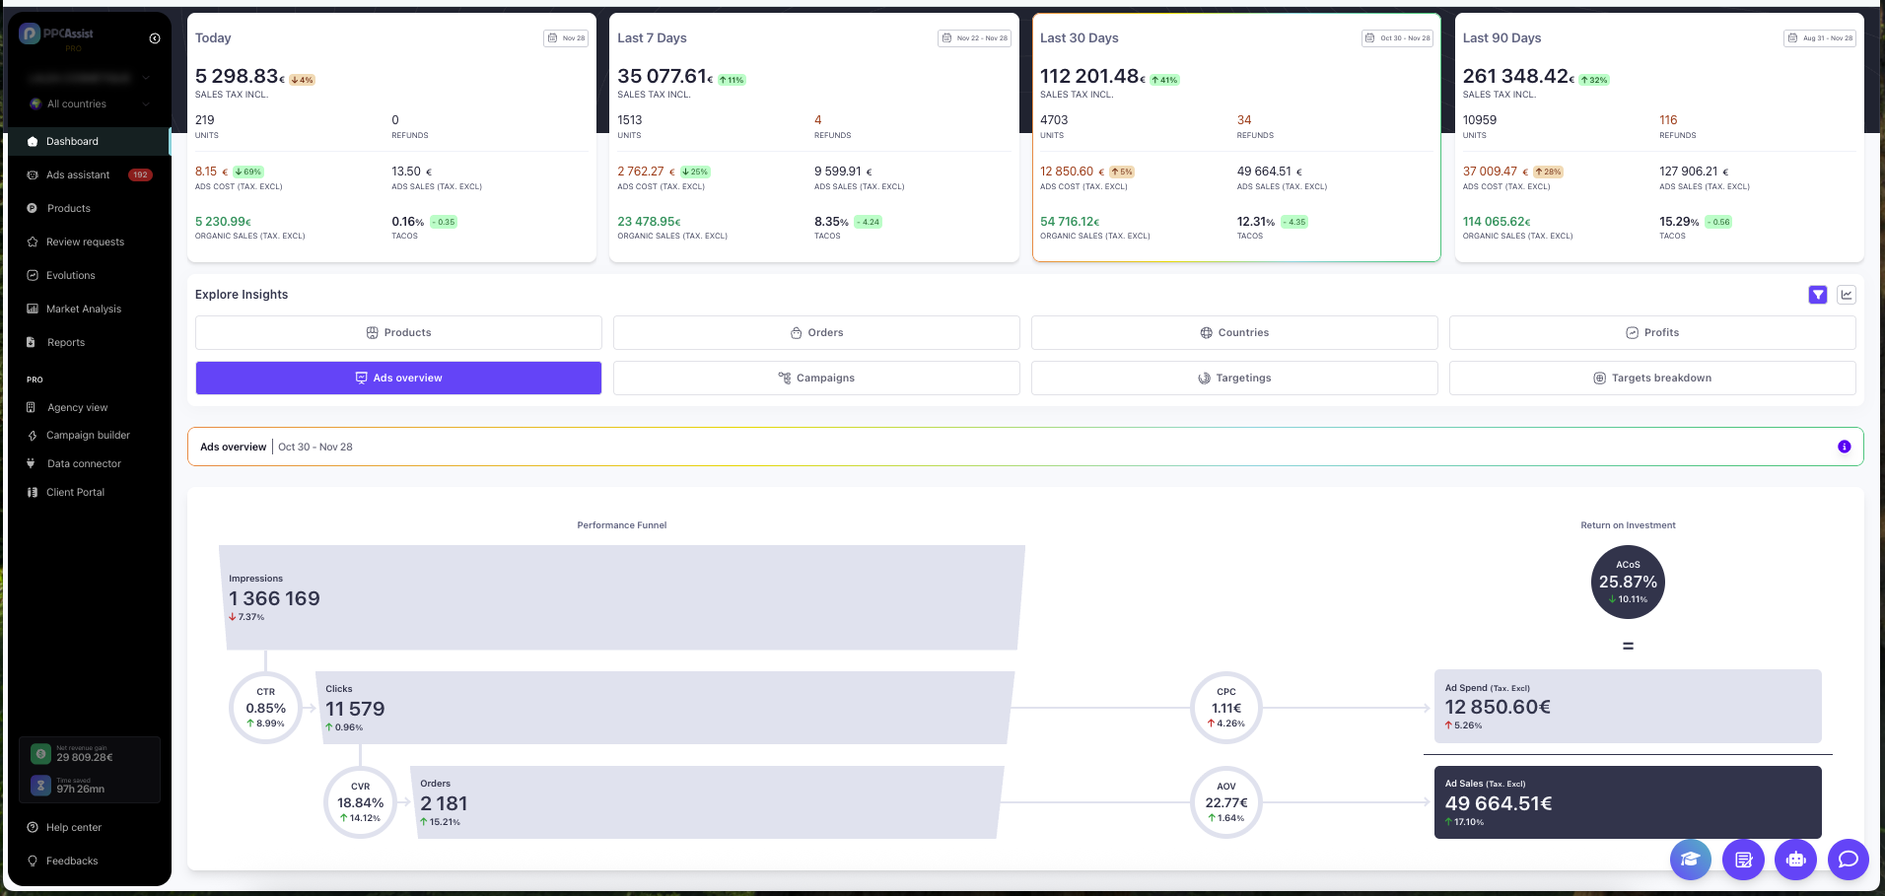Viewport: 1885px width, 896px height.
Task: Open the robot assistant icon
Action: (1795, 860)
